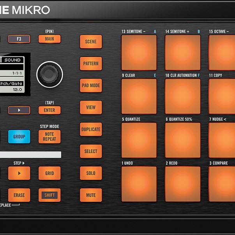Hit the MAIN button under PIN

tap(49, 39)
